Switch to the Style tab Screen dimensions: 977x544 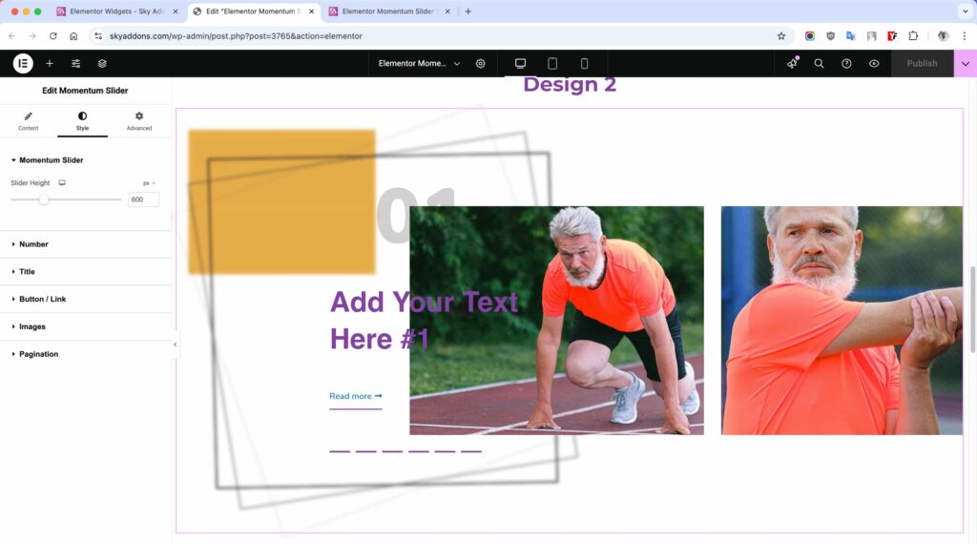click(82, 121)
